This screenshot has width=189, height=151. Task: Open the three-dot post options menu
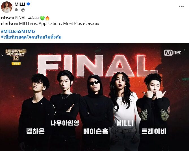click(x=181, y=7)
